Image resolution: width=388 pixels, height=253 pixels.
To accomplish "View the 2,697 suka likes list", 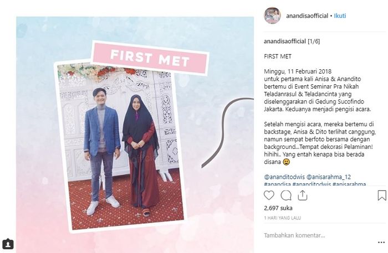I will 278,208.
